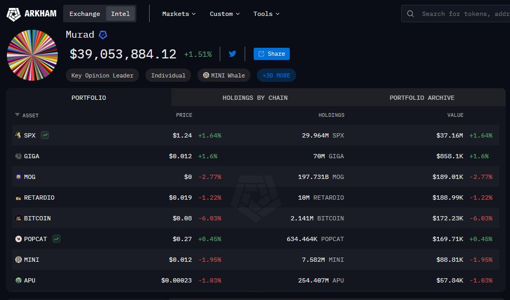Open Murad's Twitter profile icon
510x300 pixels.
click(x=232, y=54)
